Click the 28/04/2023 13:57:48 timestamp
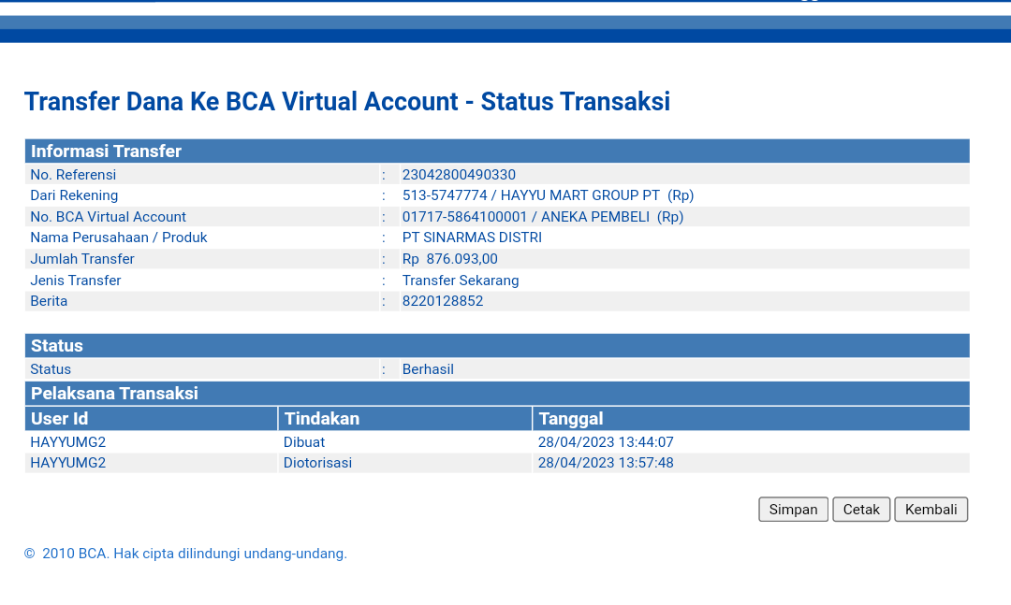Image resolution: width=1011 pixels, height=605 pixels. 606,463
